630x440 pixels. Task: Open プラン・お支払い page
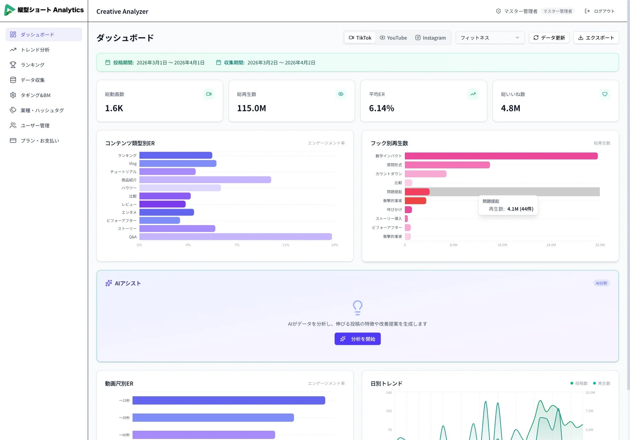click(13, 140)
